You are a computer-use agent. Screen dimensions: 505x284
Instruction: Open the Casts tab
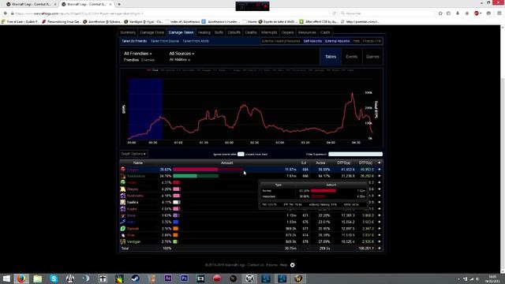coord(325,32)
